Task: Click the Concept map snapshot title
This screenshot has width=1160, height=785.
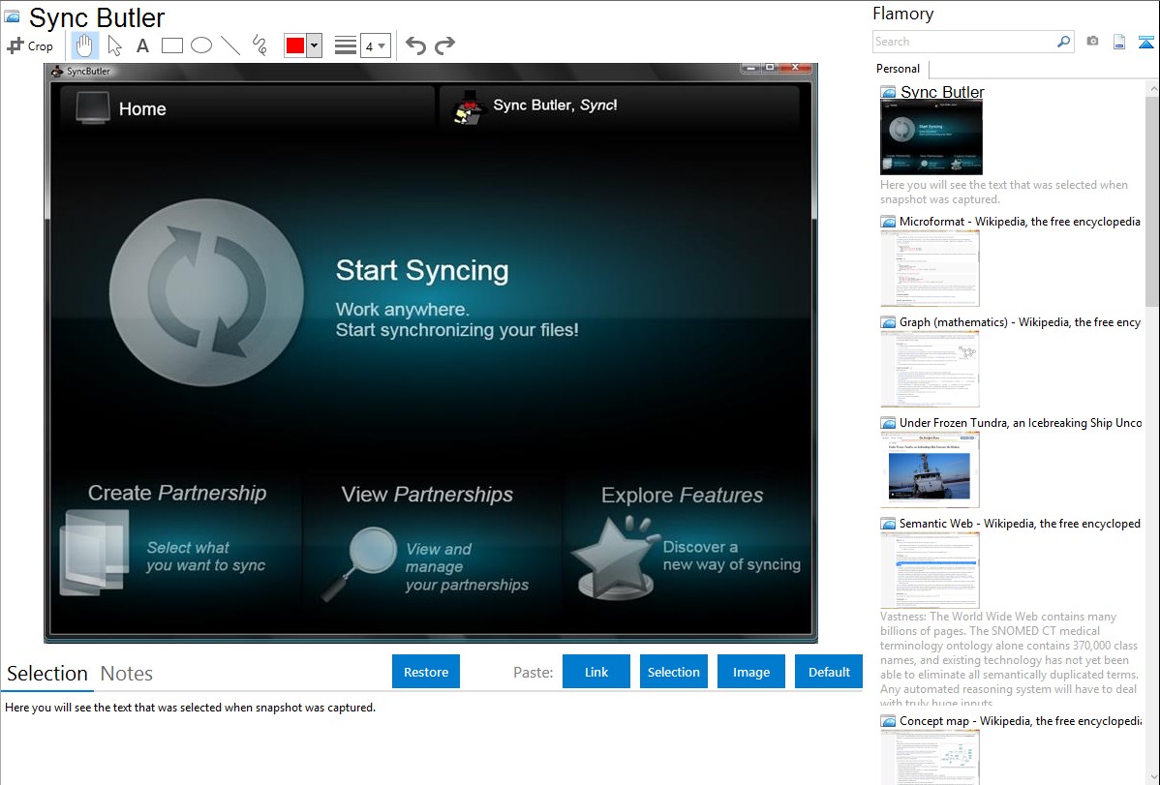Action: pos(1020,720)
